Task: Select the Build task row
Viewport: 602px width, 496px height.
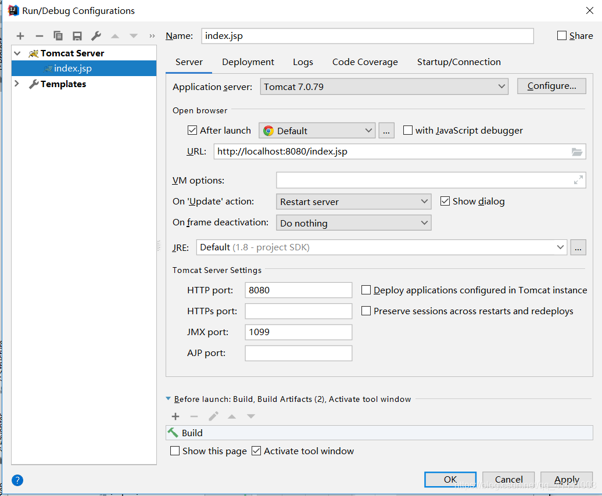Action: pyautogui.click(x=379, y=433)
